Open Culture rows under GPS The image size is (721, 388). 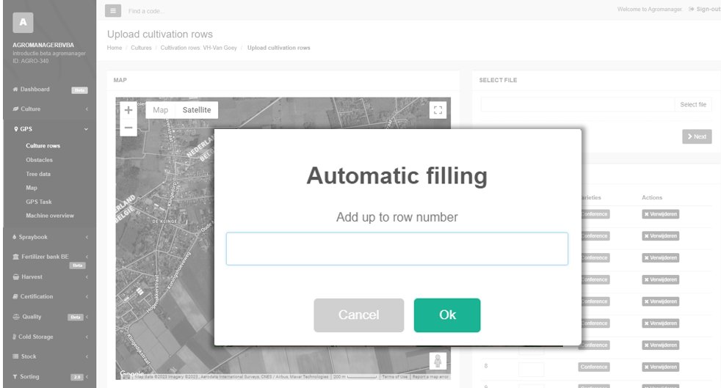(43, 145)
